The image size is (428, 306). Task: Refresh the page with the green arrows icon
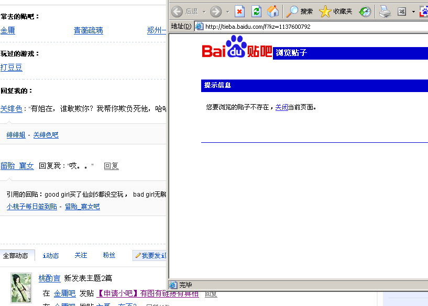coord(256,12)
